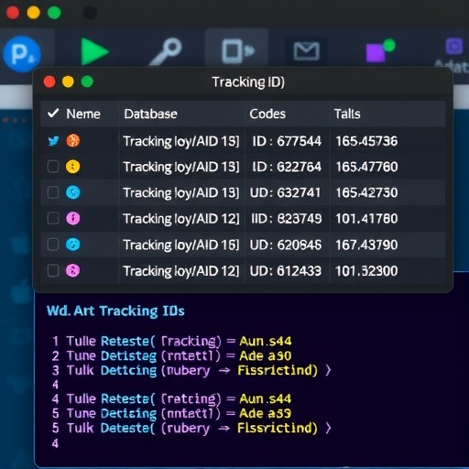The image size is (469, 469).
Task: Check the box for row ID: 622764
Action: [53, 167]
